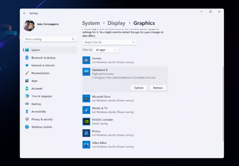Click the back arrow in Settings
Image resolution: width=239 pixels, height=166 pixels.
tap(24, 13)
